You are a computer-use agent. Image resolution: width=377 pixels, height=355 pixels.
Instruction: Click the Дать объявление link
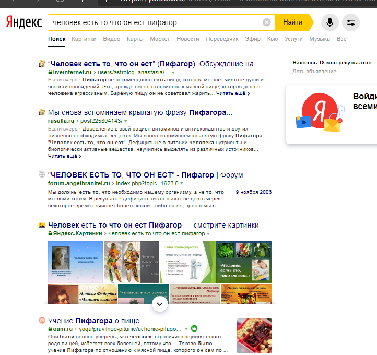[x=314, y=72]
